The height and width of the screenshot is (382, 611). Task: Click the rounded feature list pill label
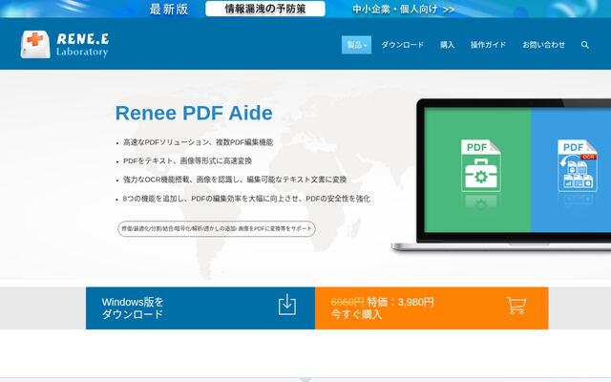(x=217, y=229)
